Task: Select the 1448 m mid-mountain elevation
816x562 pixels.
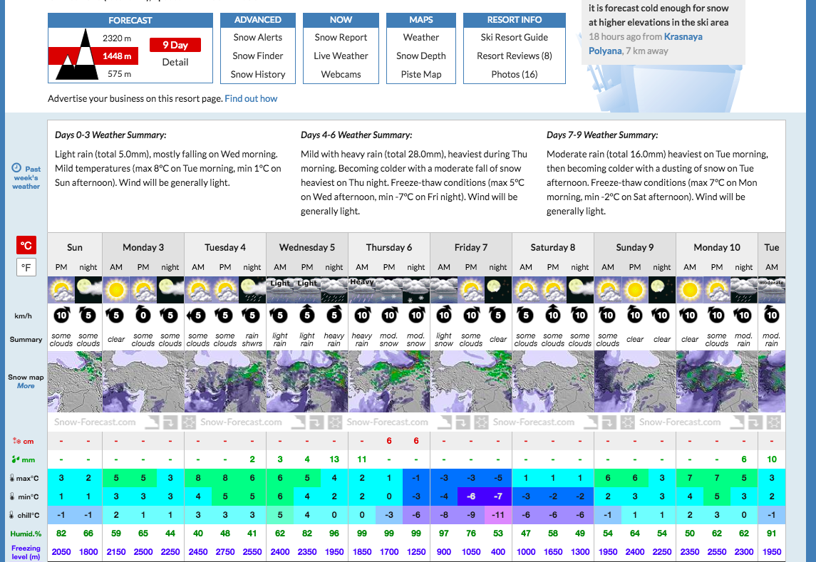Action: 117,56
